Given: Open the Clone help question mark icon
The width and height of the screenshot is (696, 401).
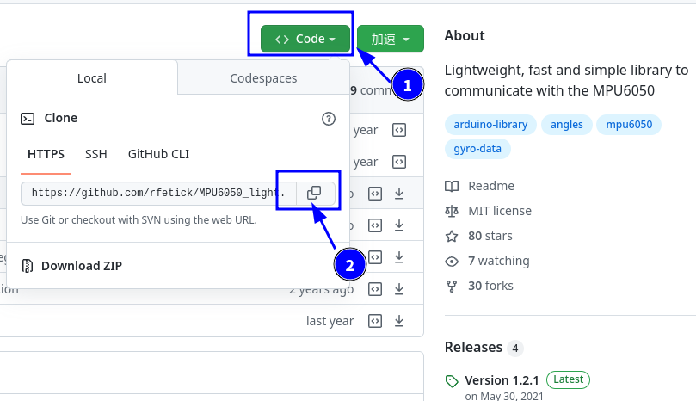Looking at the screenshot, I should click(328, 119).
